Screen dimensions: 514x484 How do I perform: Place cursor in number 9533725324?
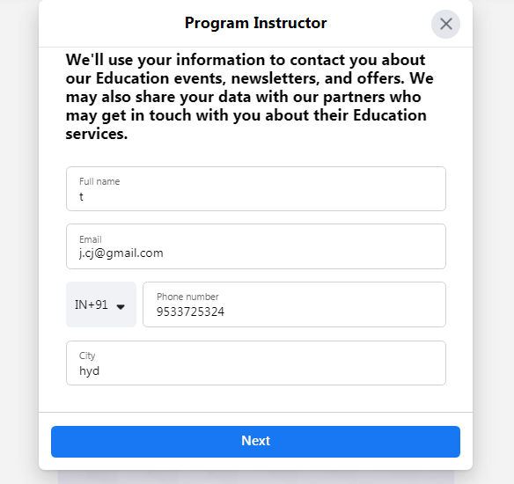coord(190,312)
